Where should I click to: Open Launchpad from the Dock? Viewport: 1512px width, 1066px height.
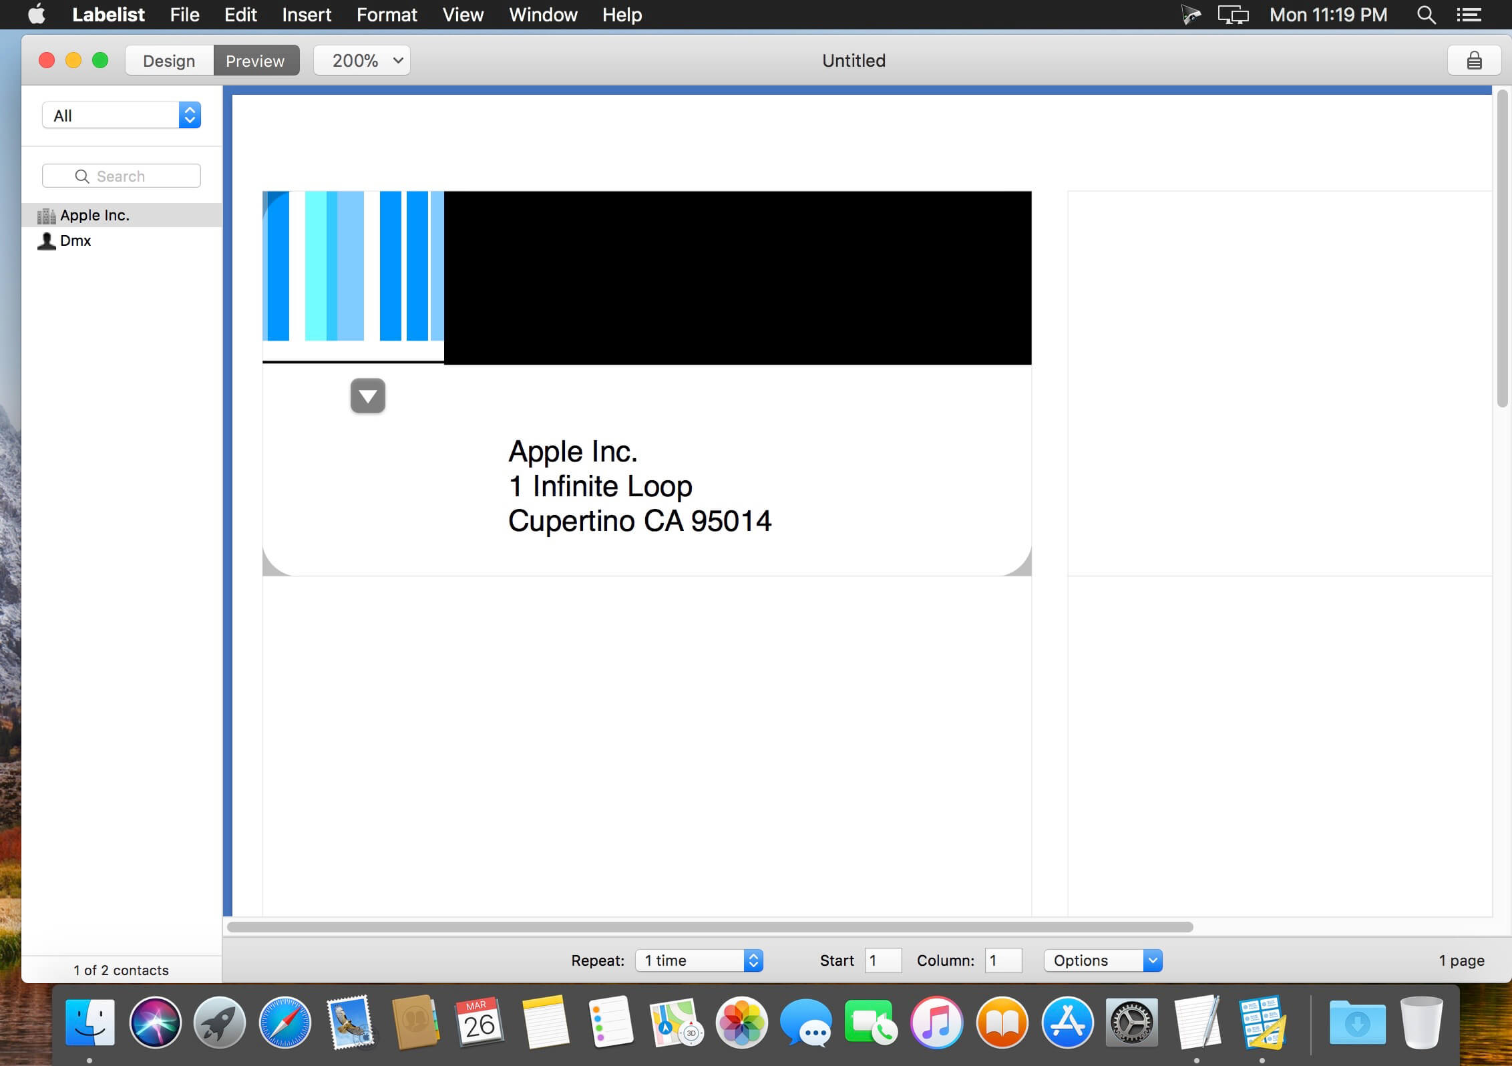coord(220,1022)
